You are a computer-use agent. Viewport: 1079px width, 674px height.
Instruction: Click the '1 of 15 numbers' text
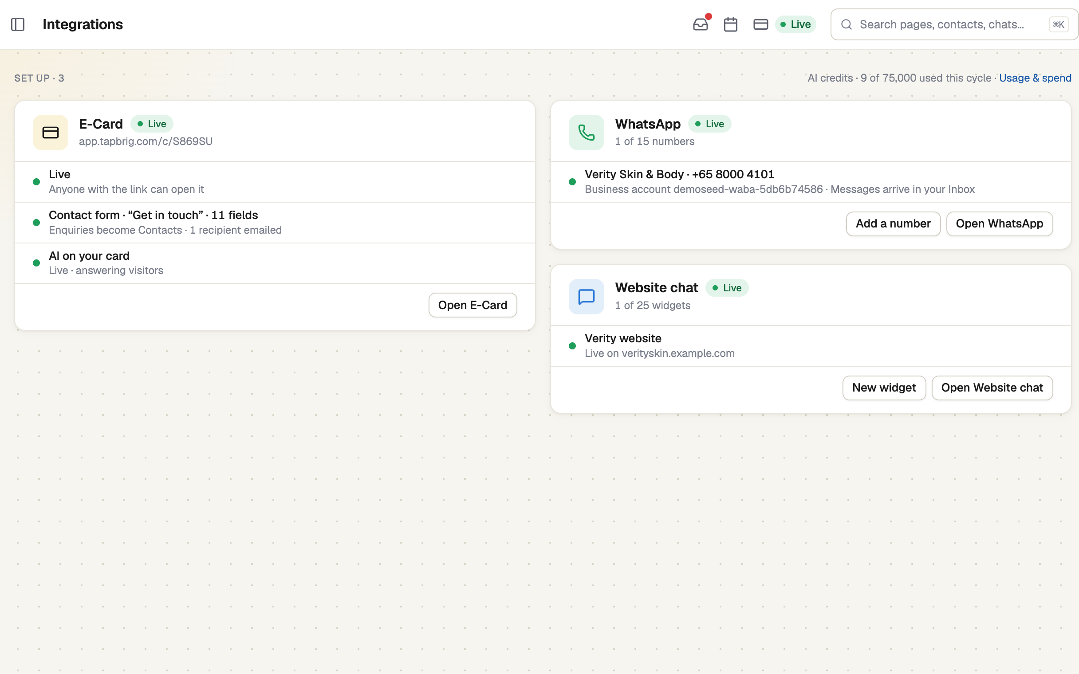pyautogui.click(x=654, y=141)
